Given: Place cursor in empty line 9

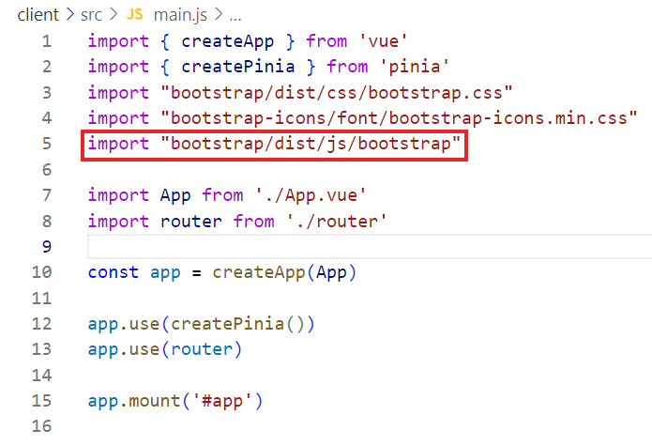Looking at the screenshot, I should (281, 246).
